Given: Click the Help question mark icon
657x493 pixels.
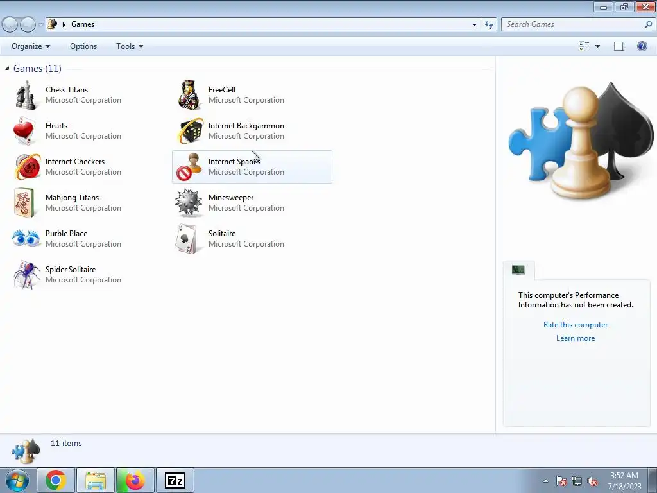Looking at the screenshot, I should point(642,46).
